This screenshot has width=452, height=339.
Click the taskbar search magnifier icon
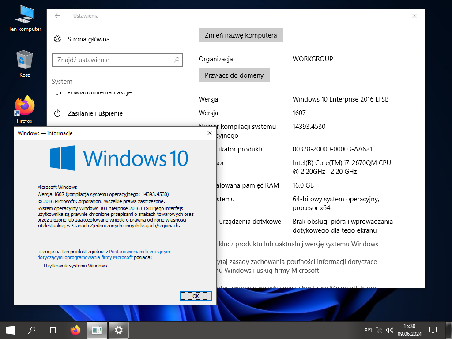point(32,329)
